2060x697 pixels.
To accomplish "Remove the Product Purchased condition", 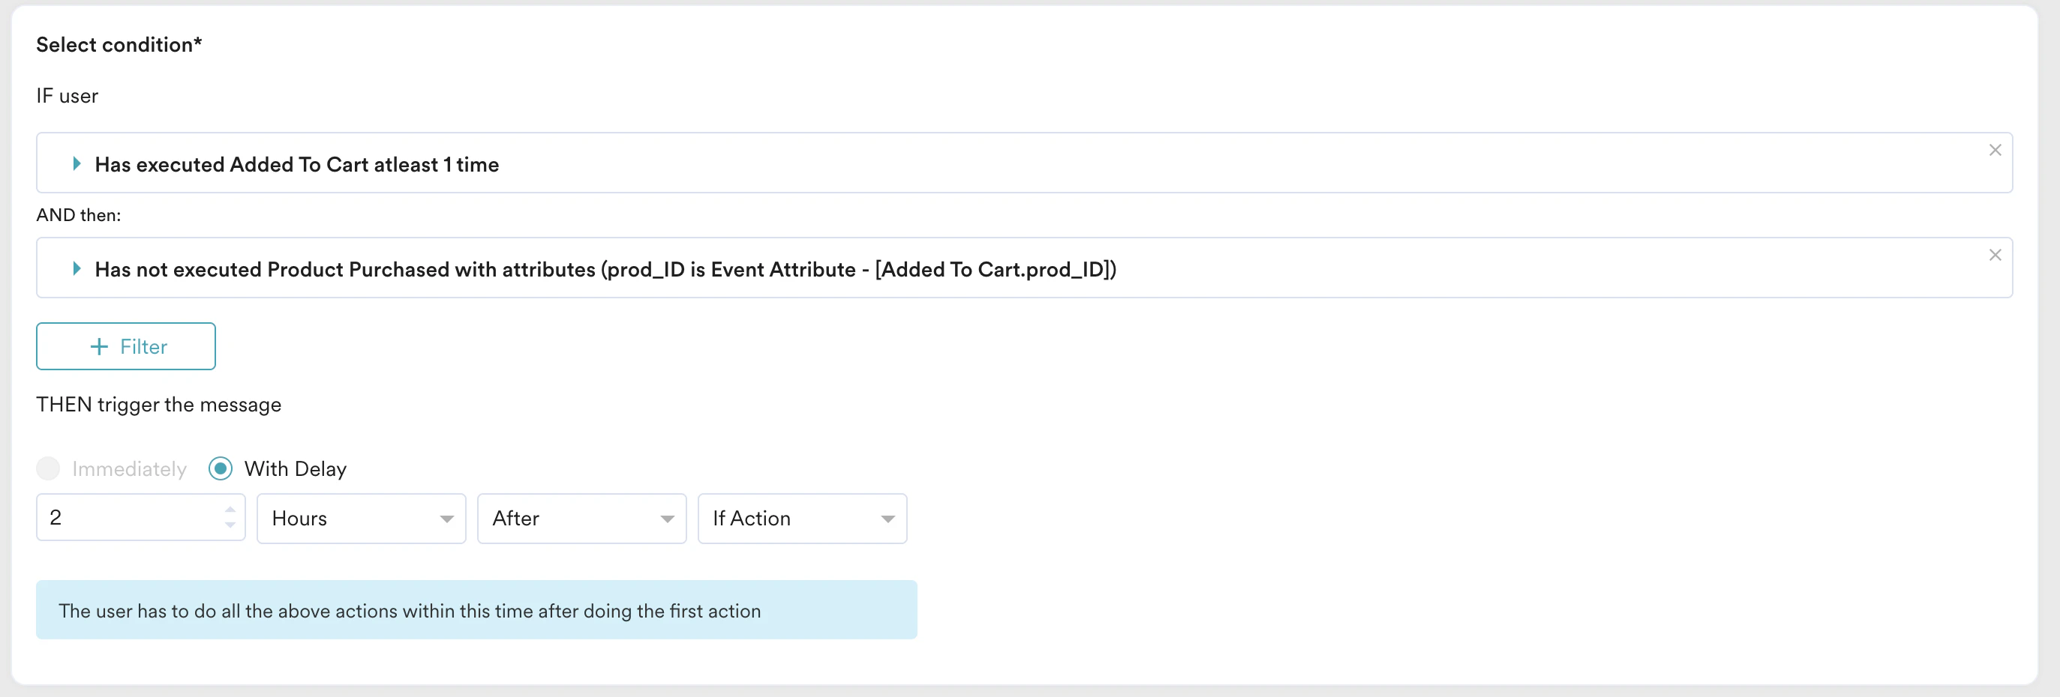I will point(1995,255).
